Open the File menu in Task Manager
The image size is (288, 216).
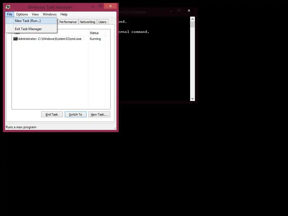pyautogui.click(x=10, y=14)
